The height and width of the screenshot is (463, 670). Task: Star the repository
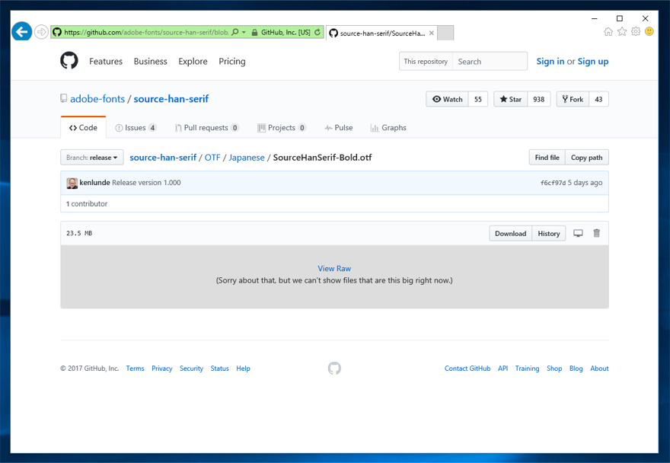point(511,99)
